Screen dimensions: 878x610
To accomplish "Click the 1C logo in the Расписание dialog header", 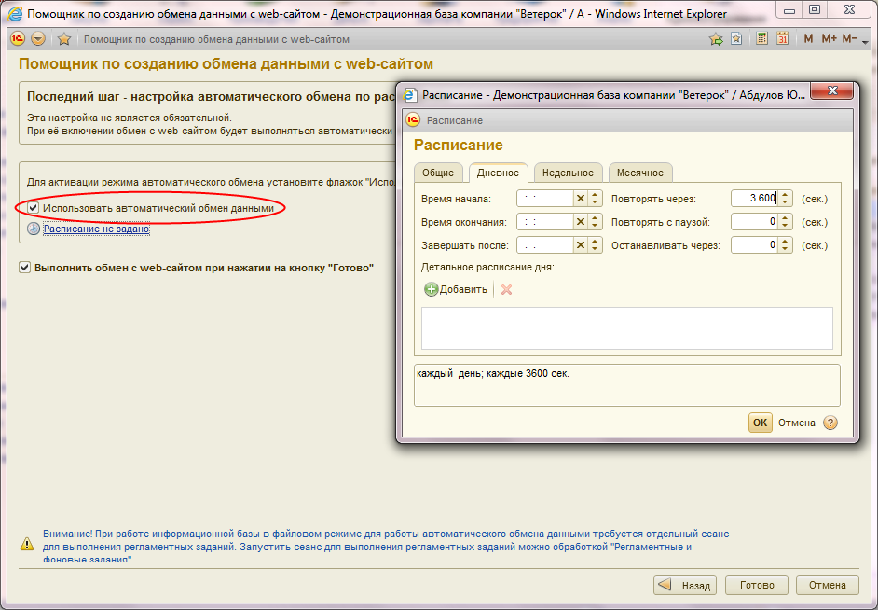I will [413, 120].
